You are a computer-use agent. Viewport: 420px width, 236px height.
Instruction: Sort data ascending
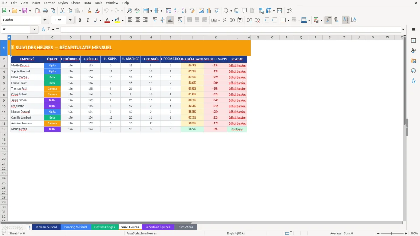tap(176, 10)
